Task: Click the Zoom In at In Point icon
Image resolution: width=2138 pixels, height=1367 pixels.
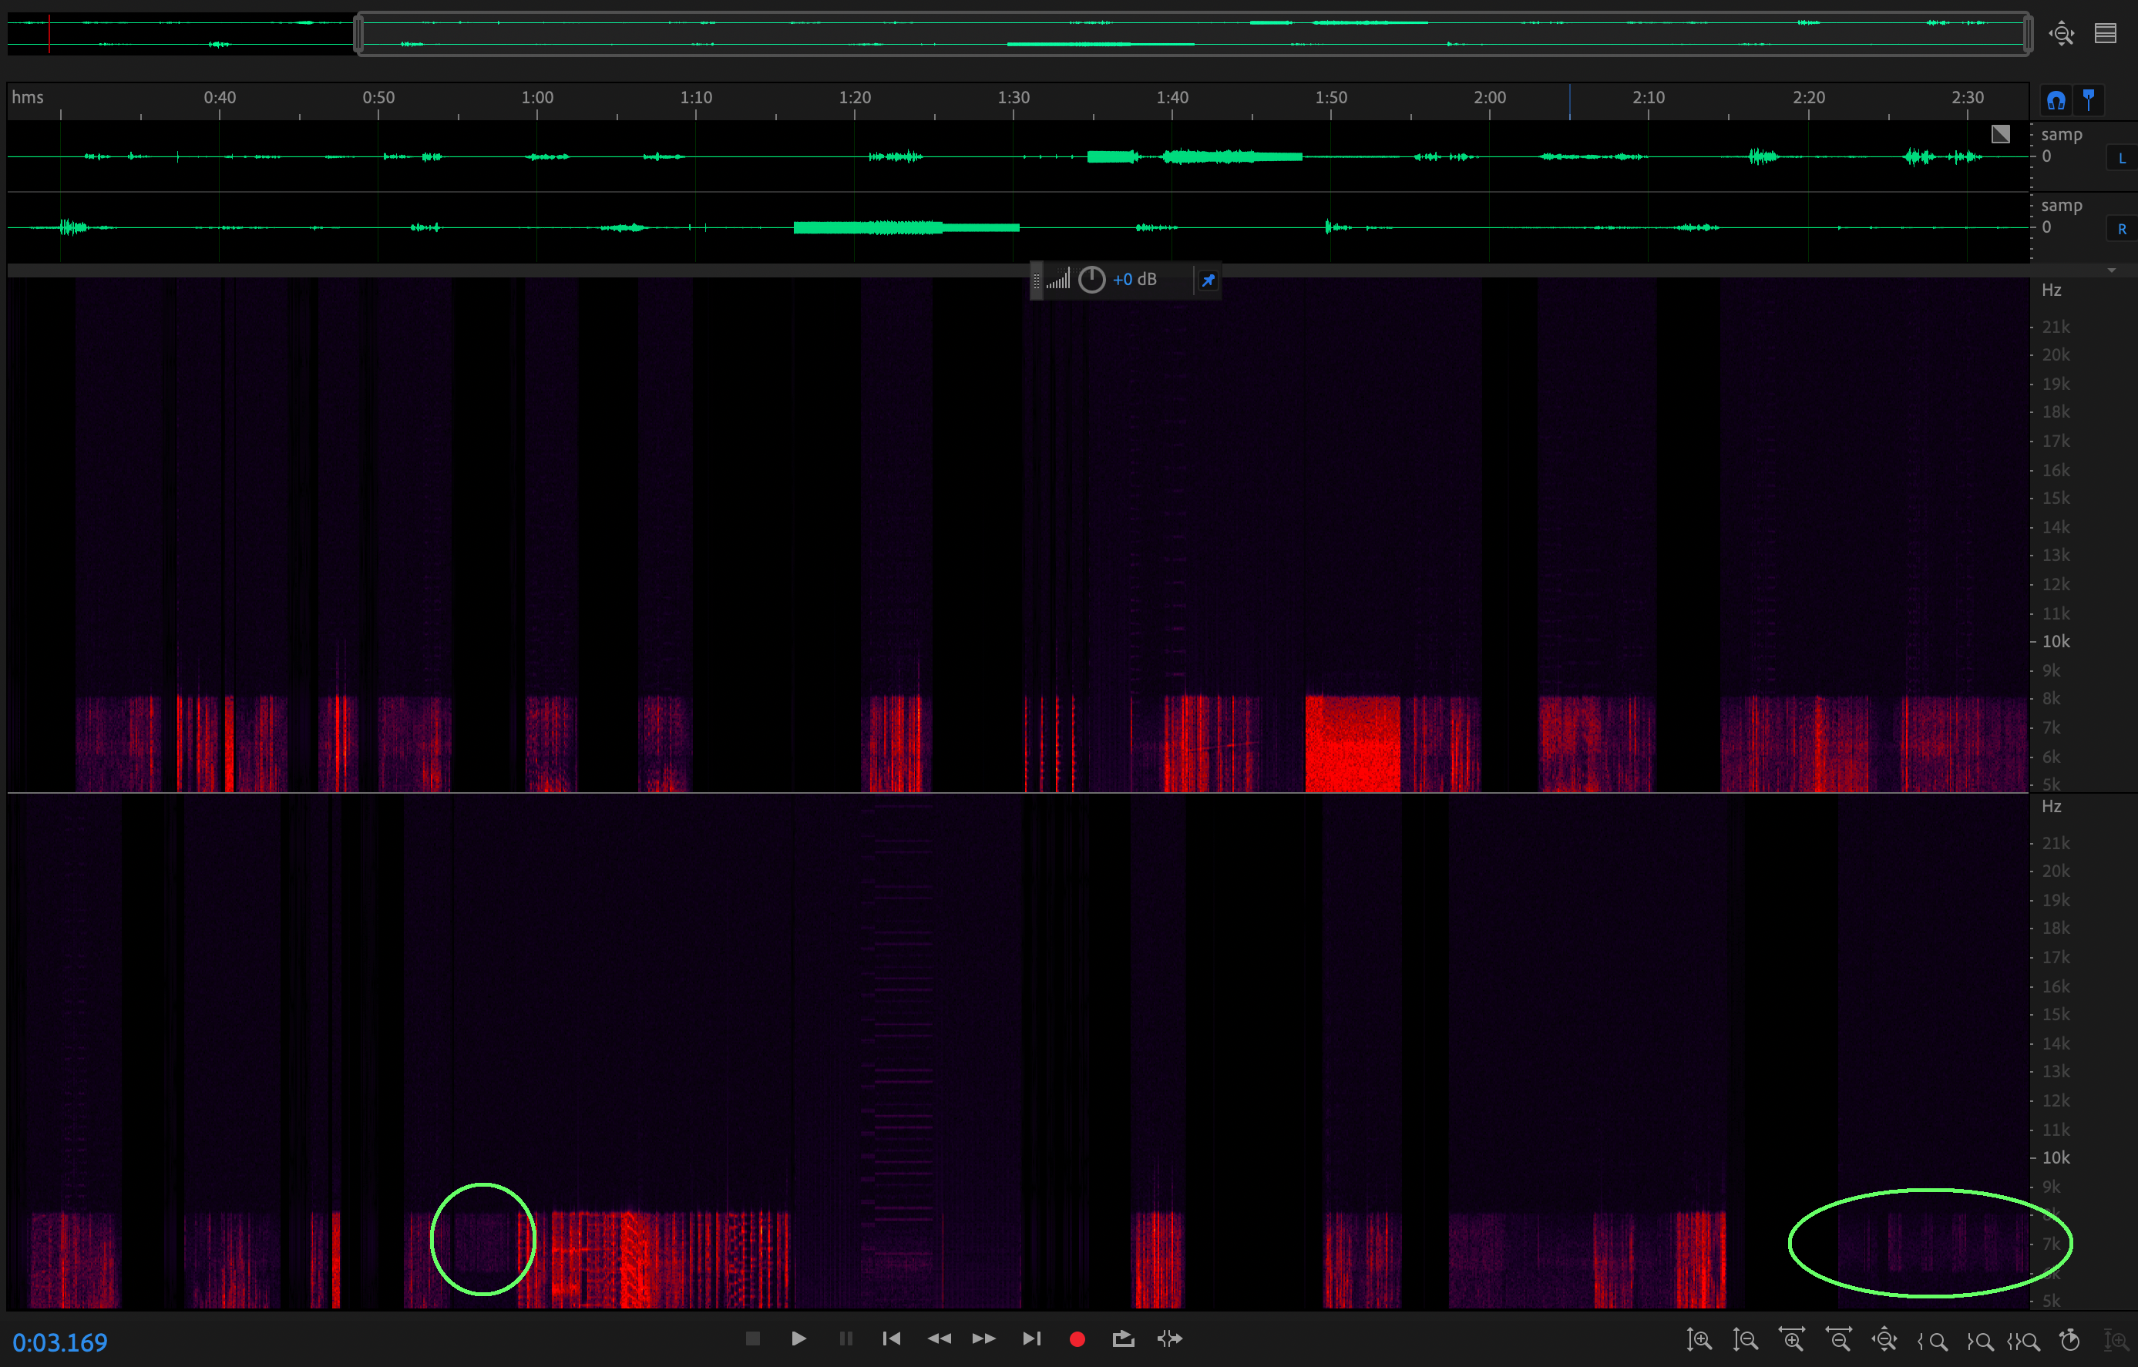Action: pos(1932,1340)
